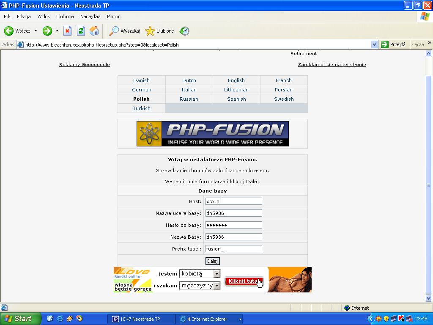Open the Narzędzia menu
Viewport: 433px width, 325px height.
pos(90,17)
